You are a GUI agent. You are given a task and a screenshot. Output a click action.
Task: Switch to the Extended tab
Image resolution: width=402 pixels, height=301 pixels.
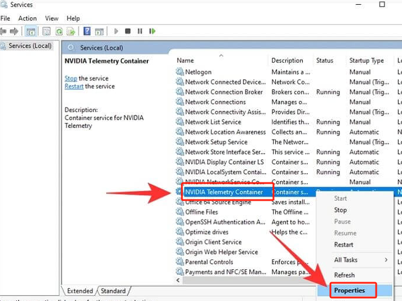tap(80, 291)
